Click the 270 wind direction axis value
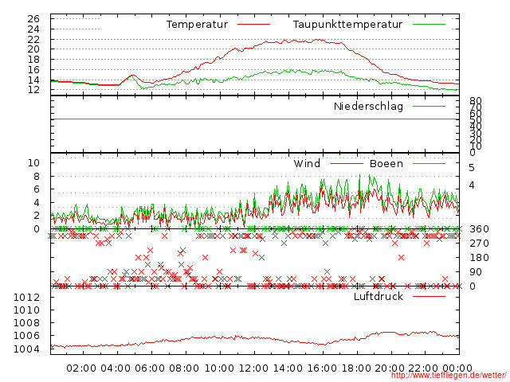The image size is (510, 382). [x=479, y=244]
